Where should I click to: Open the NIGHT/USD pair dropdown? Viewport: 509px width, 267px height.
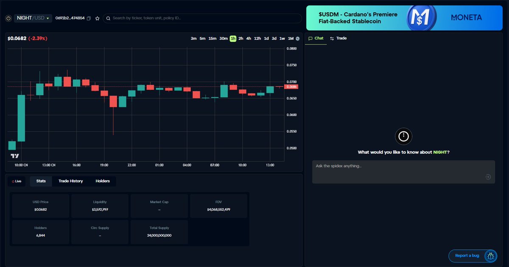tap(33, 18)
